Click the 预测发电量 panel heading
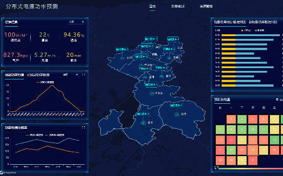 coord(222,100)
